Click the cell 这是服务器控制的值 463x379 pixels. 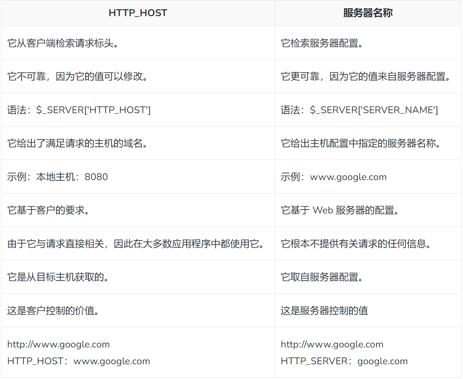click(x=324, y=311)
